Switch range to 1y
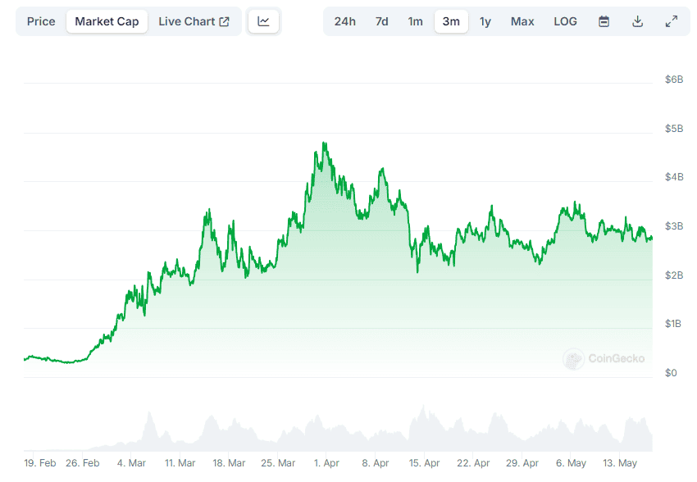 point(485,21)
